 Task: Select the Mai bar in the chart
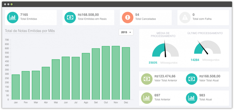point(56,80)
